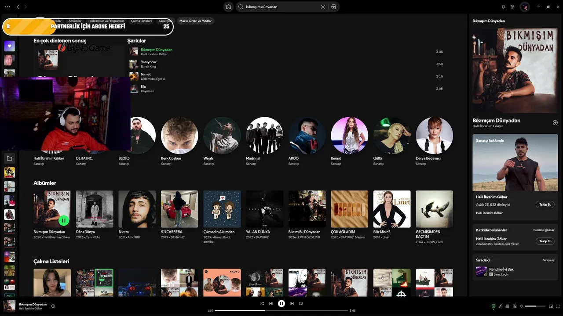Seek in the song progress bar
This screenshot has width=563, height=316.
coord(281,311)
